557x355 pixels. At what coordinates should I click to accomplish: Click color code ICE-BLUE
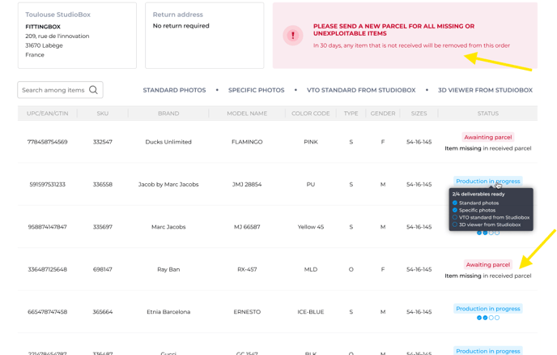[x=311, y=312]
